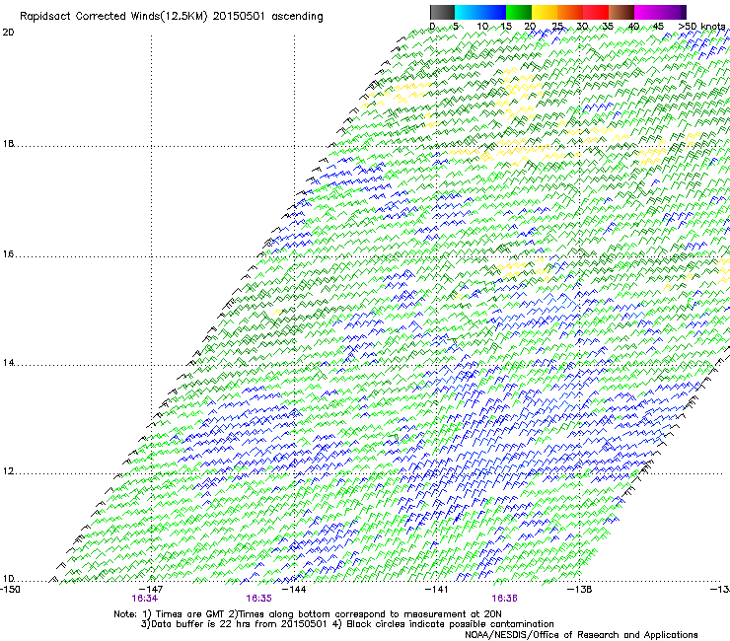Viewport: 730px width, 641px height.
Task: Click the gray 0-5 knot color swatch
Action: (442, 12)
